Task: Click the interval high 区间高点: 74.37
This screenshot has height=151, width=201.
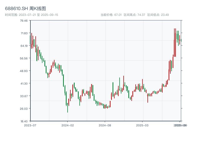Action: tap(134, 15)
